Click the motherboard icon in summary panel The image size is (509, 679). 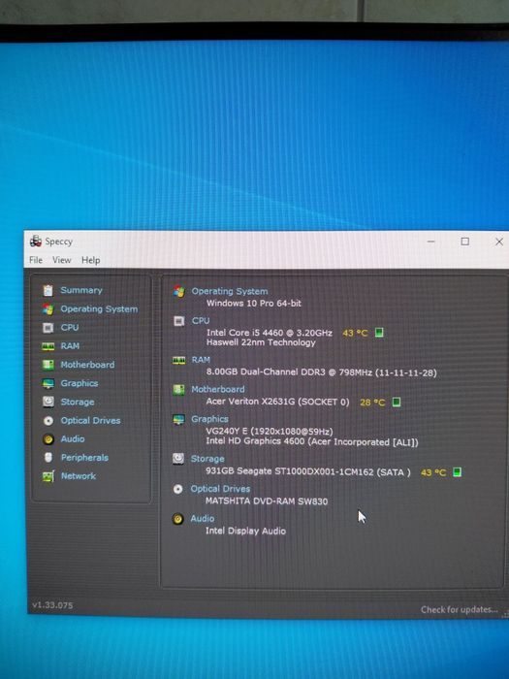point(178,390)
